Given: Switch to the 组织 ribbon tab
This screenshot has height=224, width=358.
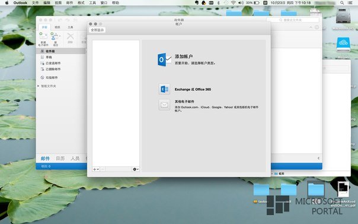Looking at the screenshot, I should [57, 27].
